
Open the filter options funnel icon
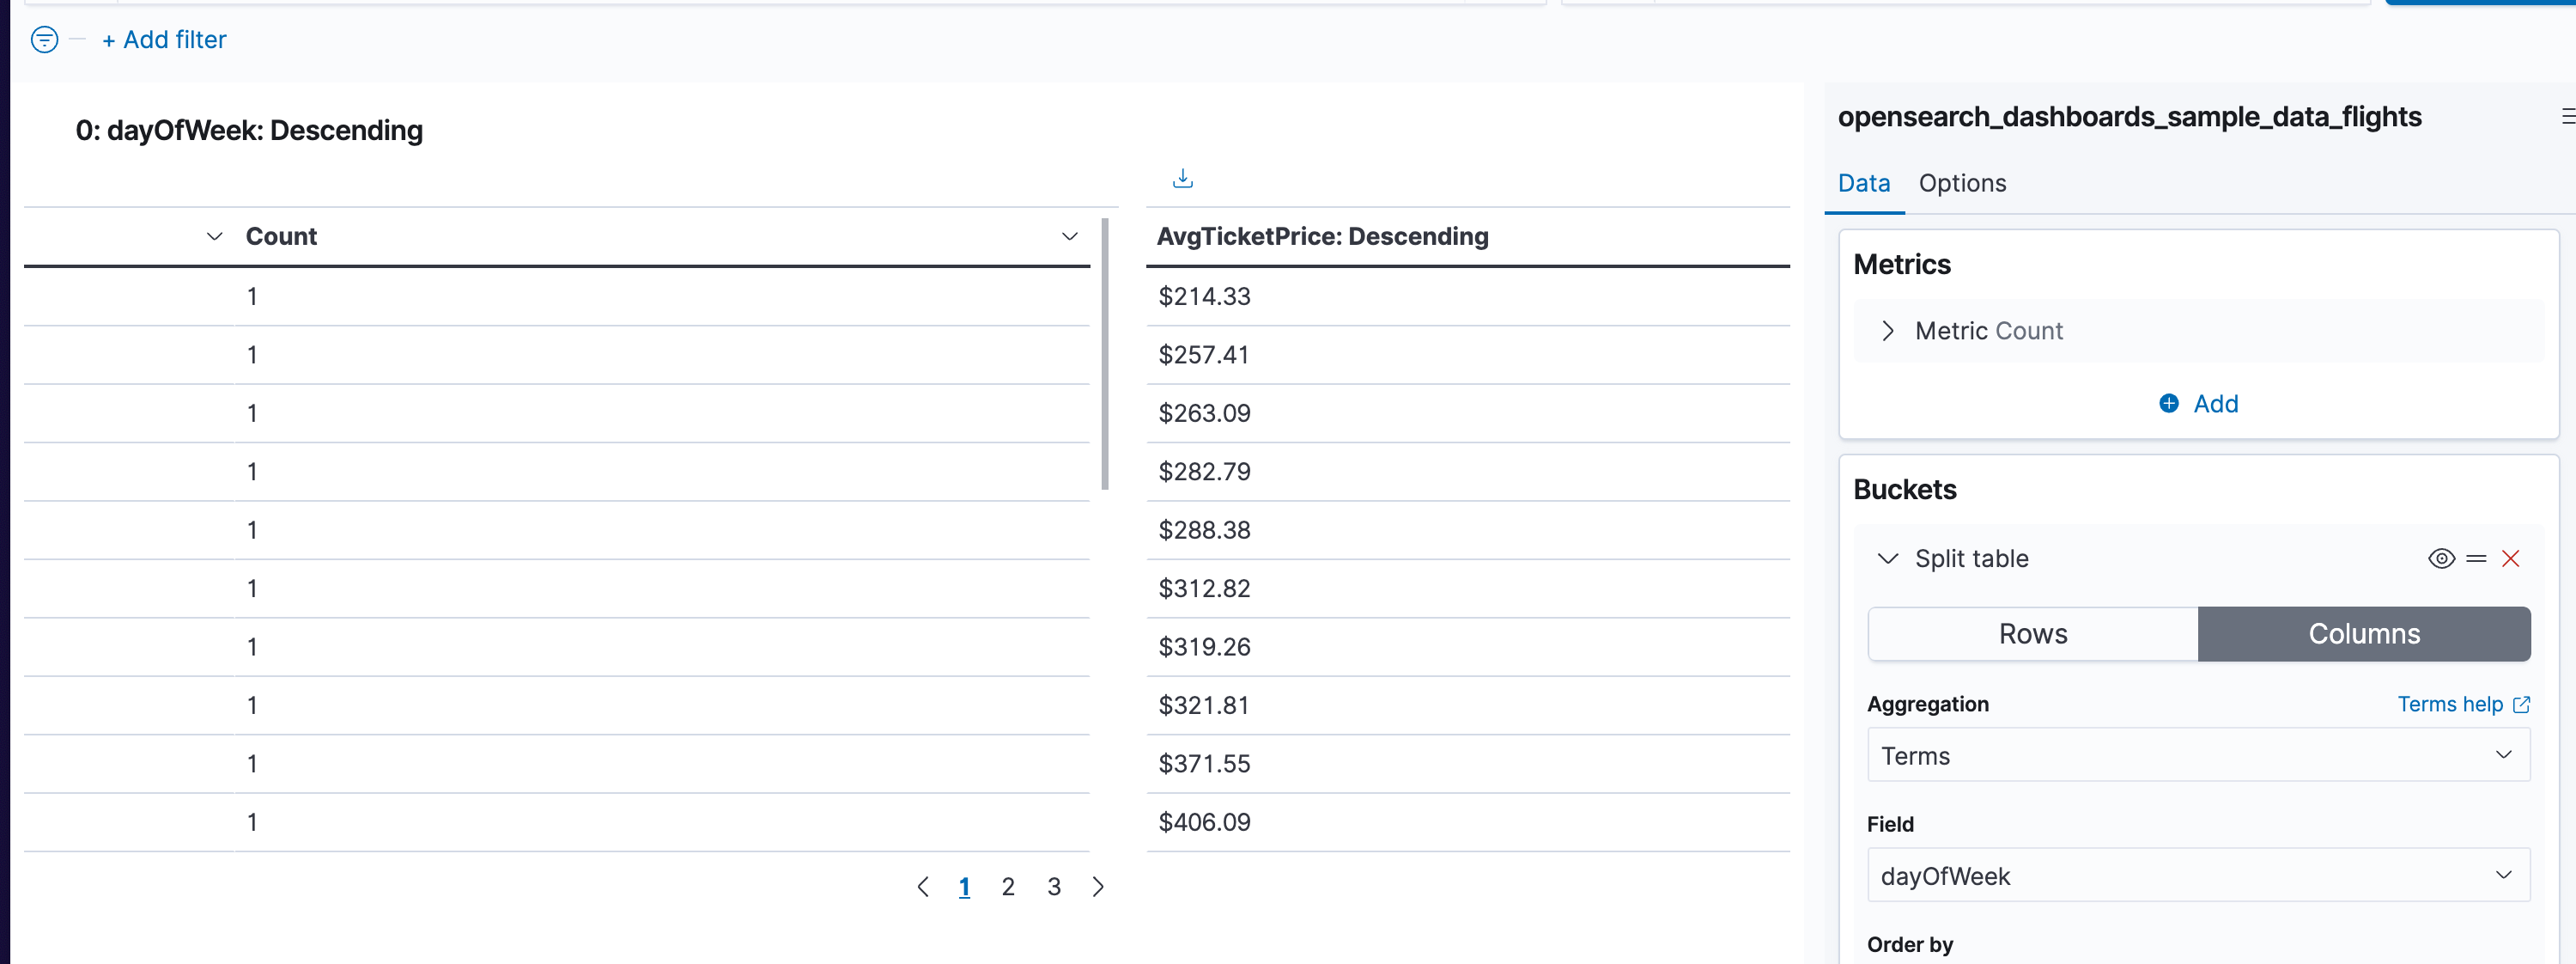(x=44, y=40)
